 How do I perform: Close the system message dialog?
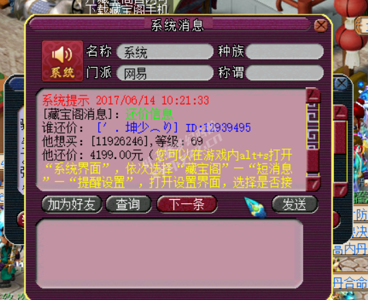point(321,25)
